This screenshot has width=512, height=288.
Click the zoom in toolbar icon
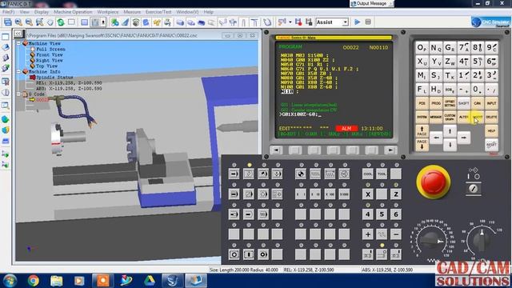pyautogui.click(x=18, y=22)
